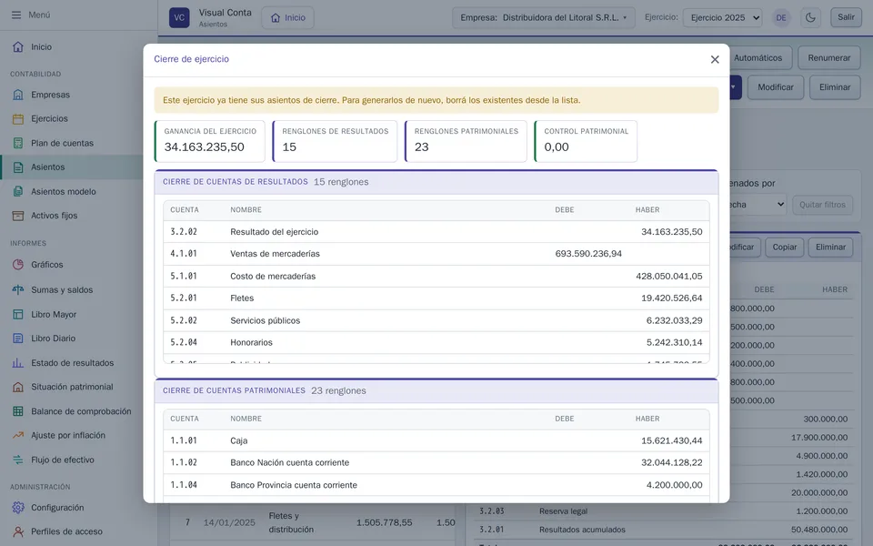Close the Cierre de ejercicio dialog
Screen dimensions: 873x546
pyautogui.click(x=715, y=60)
